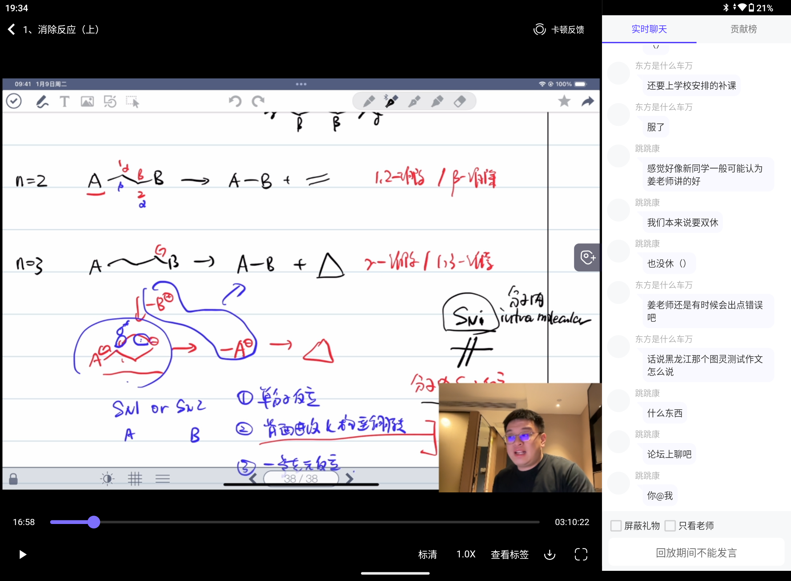Enter fullscreen with the expand icon
The width and height of the screenshot is (791, 581).
coord(581,554)
